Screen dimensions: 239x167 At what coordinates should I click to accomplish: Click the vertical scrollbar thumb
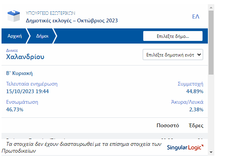[x=211, y=42]
